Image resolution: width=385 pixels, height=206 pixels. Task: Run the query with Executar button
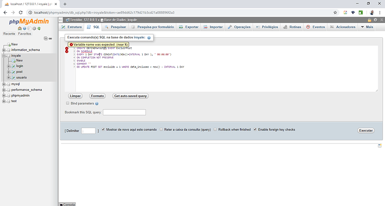[366, 130]
